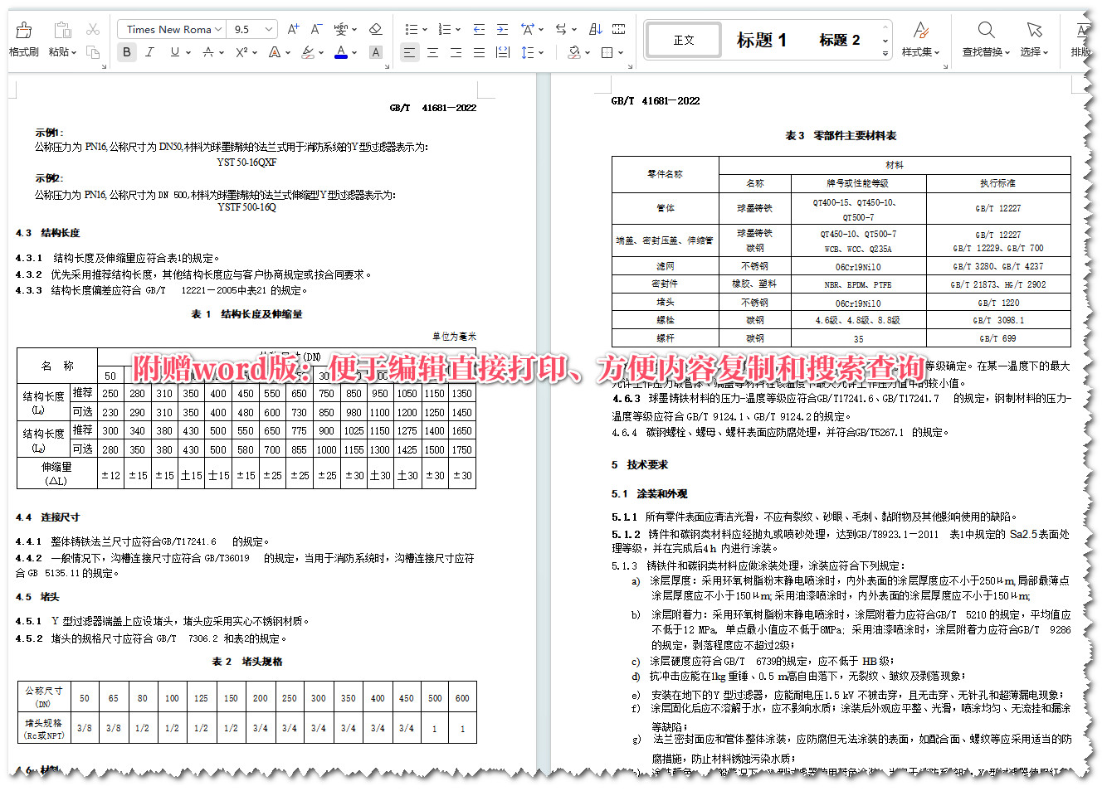
Task: Open the font color picker
Action: coord(340,51)
